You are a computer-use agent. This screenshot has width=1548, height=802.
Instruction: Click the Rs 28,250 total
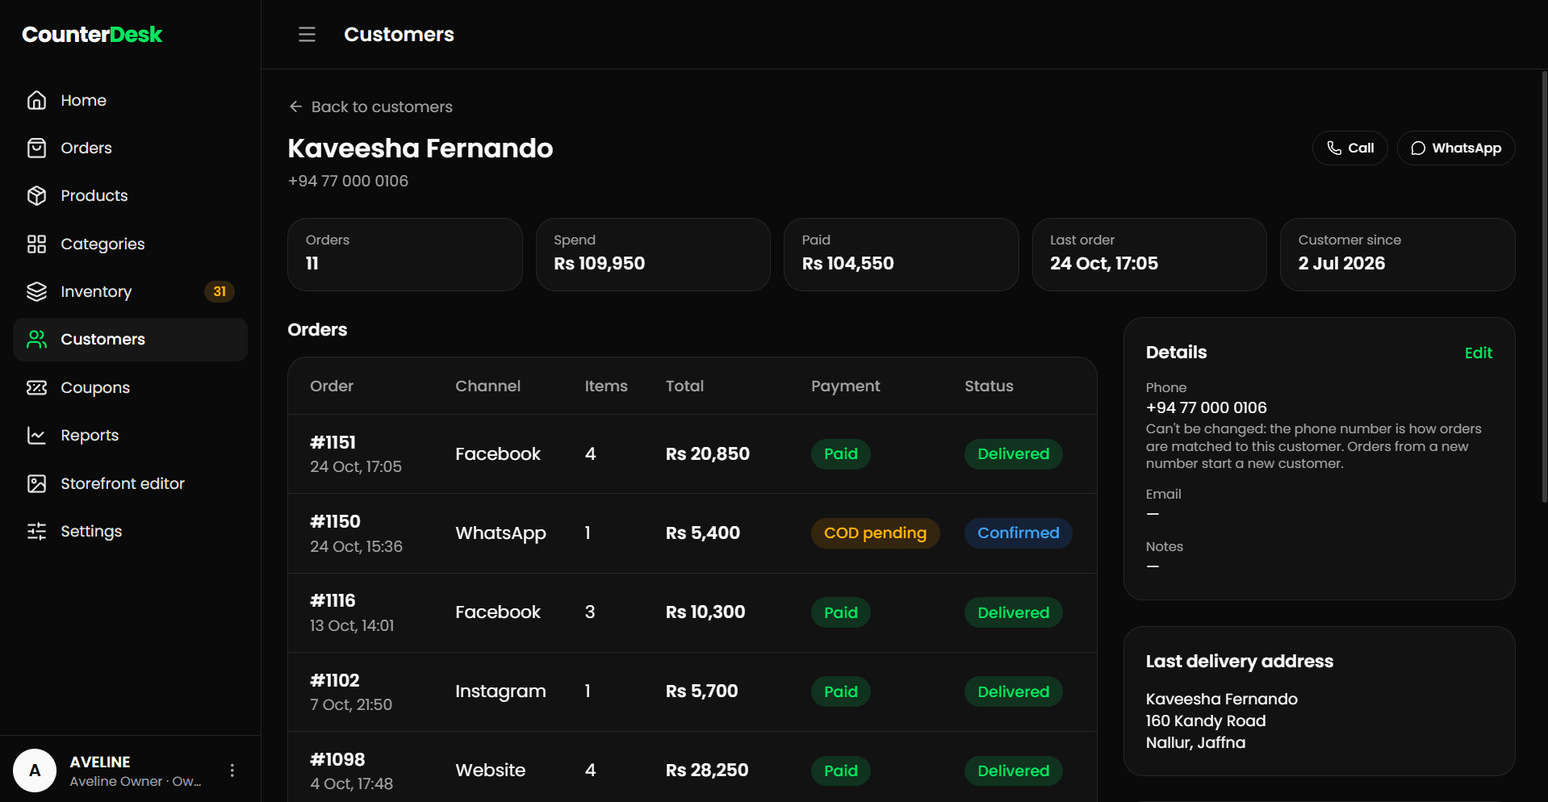pos(707,771)
